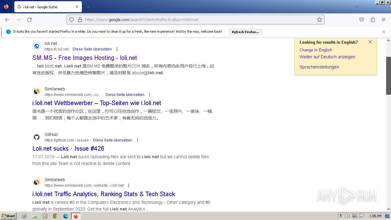Screen dimensions: 391x220
Task: Click the Firefox logo icon in the title bar
Action: 6,7
